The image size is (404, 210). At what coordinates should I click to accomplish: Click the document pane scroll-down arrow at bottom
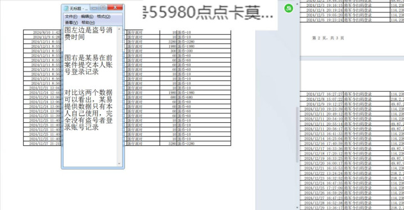(x=297, y=207)
